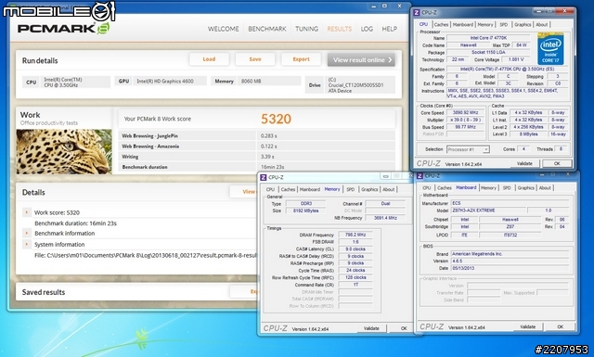Select SPD tab in the CPU-Z Memory window

[351, 189]
